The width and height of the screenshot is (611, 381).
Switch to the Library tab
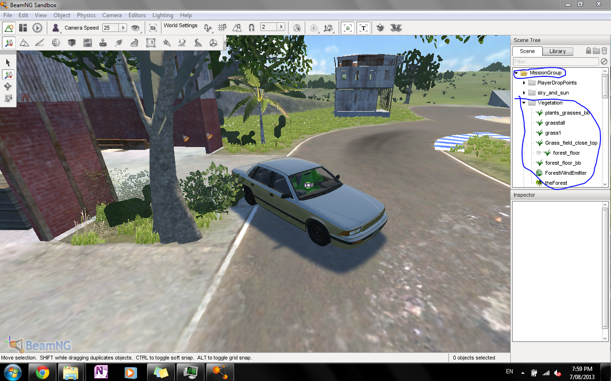pos(557,51)
